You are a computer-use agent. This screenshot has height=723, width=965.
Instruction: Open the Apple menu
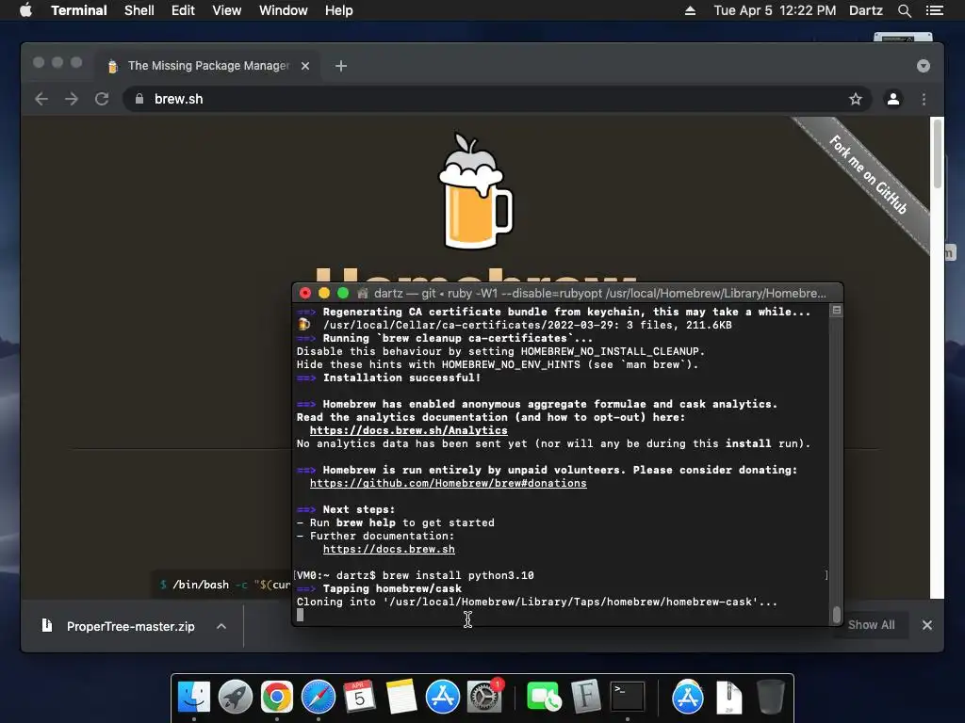[25, 10]
